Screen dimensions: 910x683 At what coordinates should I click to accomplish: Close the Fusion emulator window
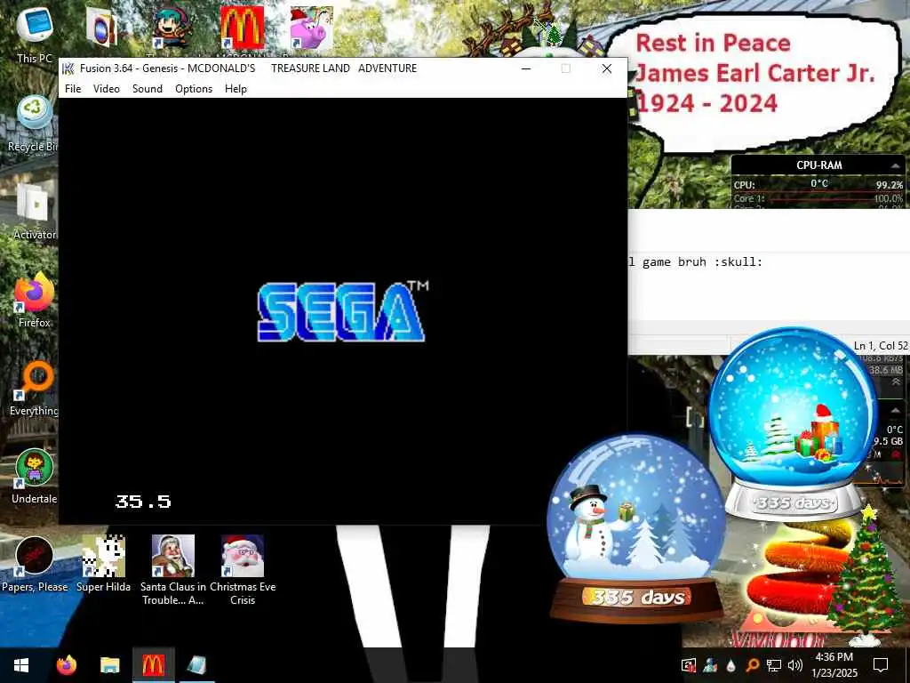click(x=606, y=68)
